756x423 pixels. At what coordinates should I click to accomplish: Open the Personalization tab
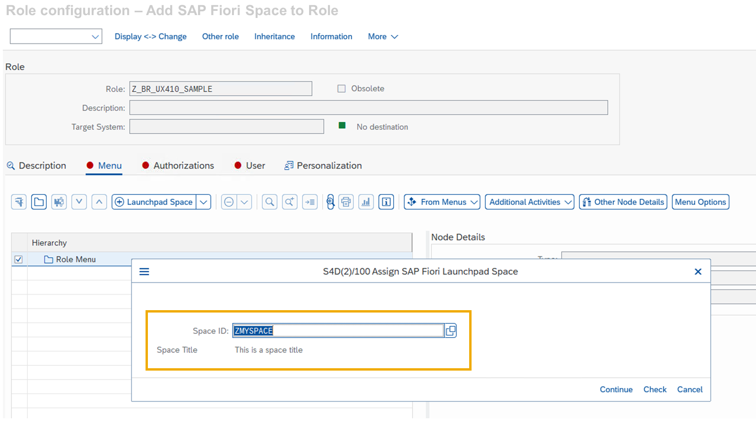click(x=323, y=166)
